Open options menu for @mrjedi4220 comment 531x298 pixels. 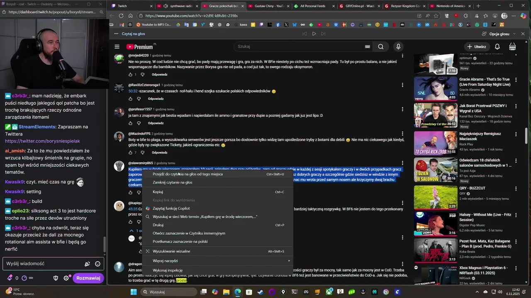pos(402,55)
